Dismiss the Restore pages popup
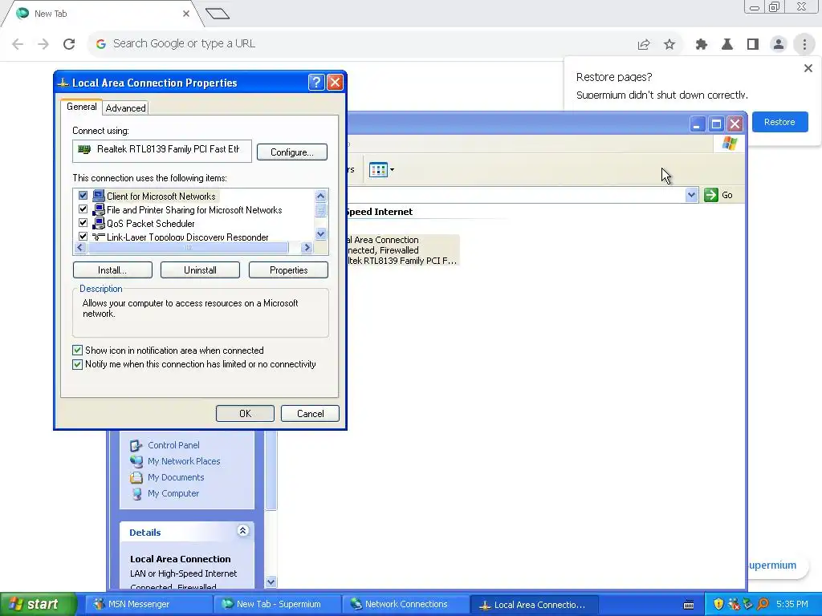822x616 pixels. coord(808,68)
